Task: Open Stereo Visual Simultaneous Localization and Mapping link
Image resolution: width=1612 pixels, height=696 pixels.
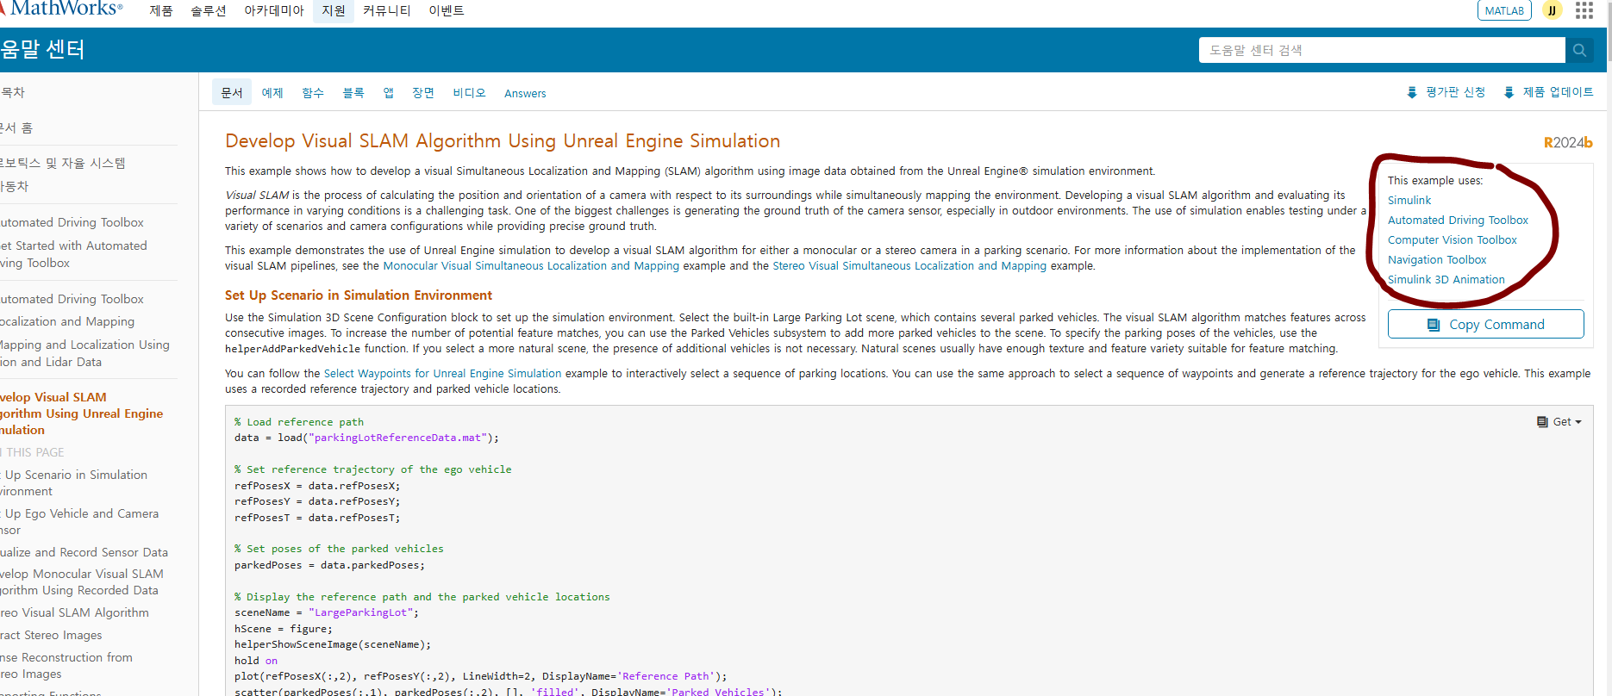Action: [x=909, y=265]
